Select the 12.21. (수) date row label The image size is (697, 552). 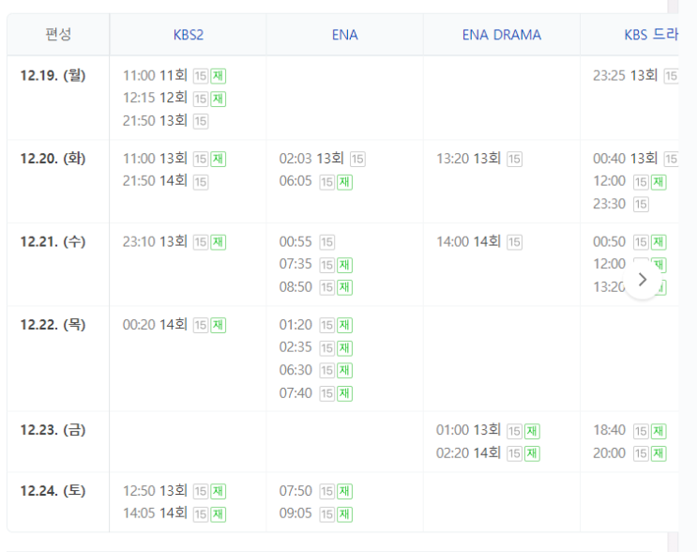(x=53, y=241)
